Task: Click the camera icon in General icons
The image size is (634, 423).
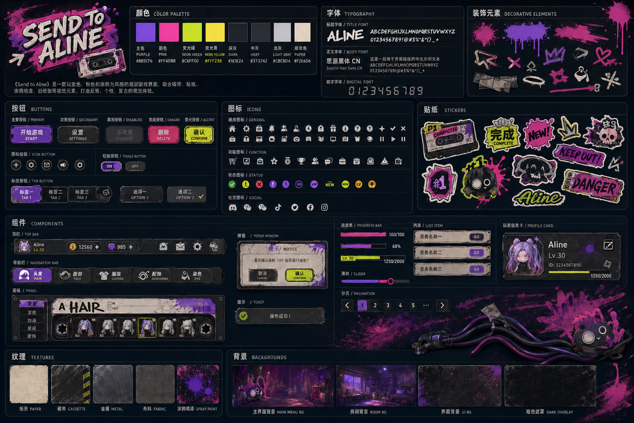Action: point(296,139)
